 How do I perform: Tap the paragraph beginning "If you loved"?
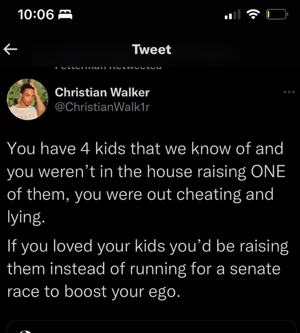click(x=147, y=269)
